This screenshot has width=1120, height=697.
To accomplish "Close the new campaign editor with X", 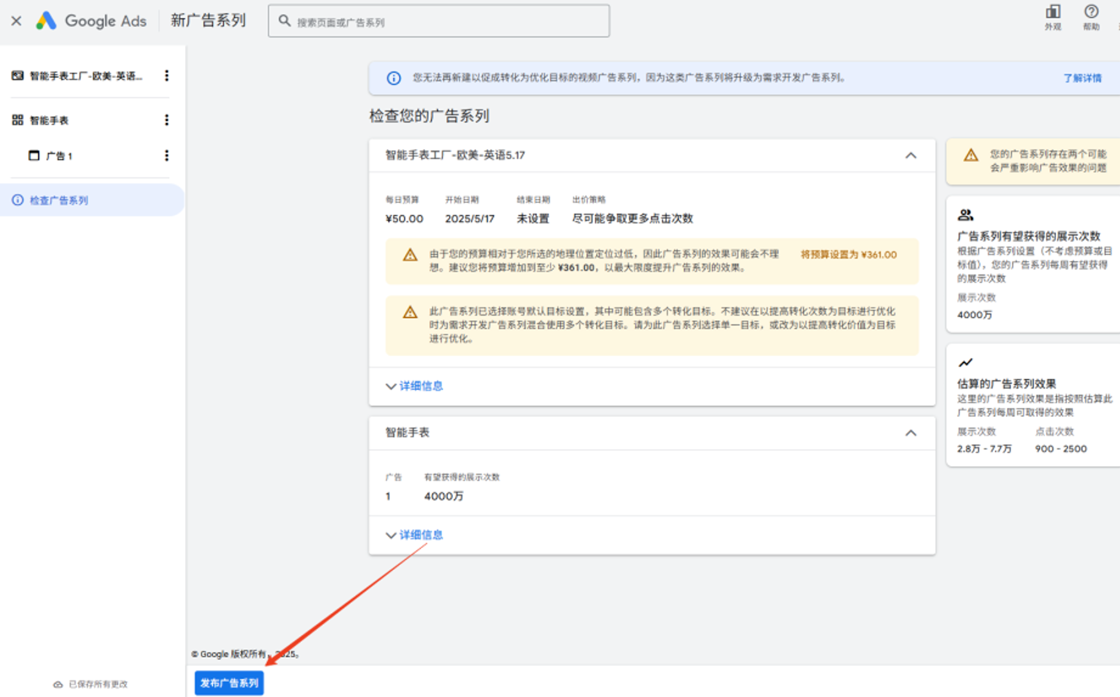I will point(17,21).
